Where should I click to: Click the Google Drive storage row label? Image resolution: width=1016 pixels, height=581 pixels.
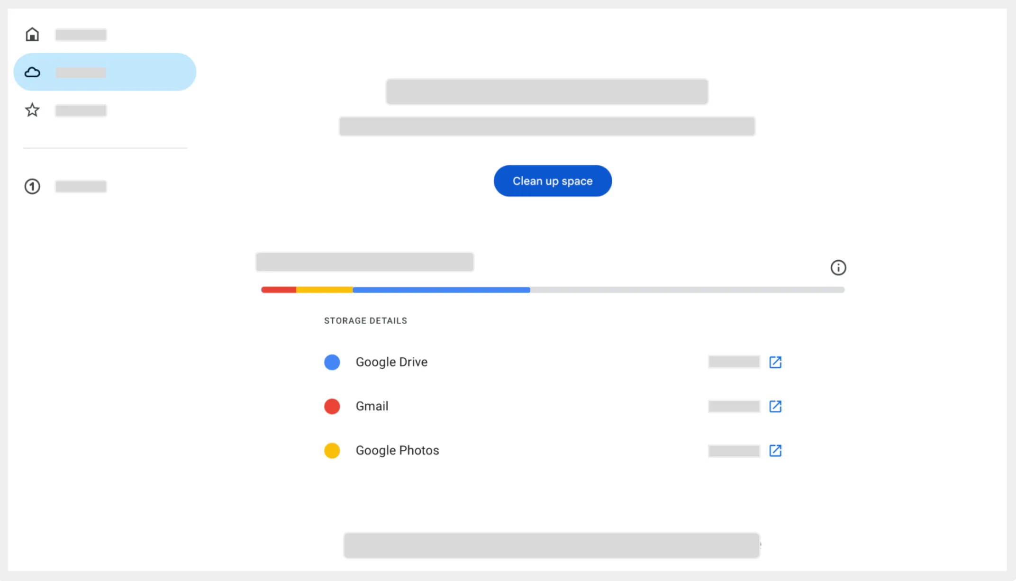tap(391, 362)
